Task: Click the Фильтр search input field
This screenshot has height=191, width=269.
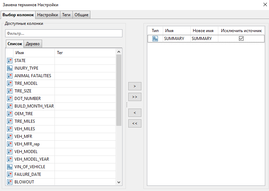Action: (64, 33)
